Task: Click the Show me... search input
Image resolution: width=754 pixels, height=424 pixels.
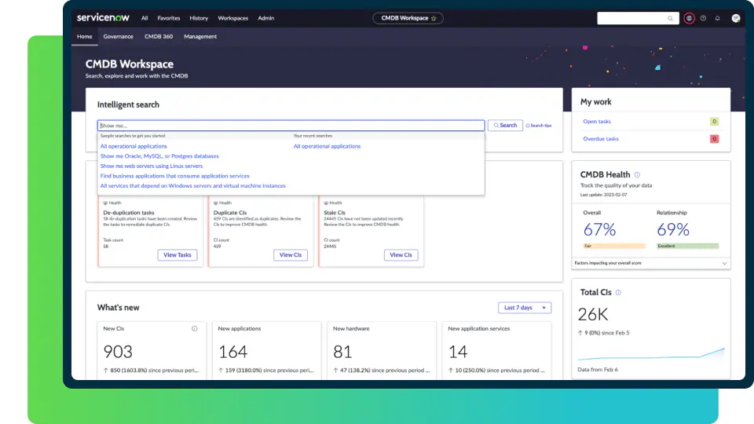Action: click(291, 126)
